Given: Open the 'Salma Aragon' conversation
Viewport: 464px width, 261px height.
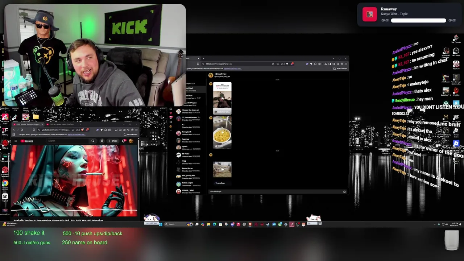Looking at the screenshot, I should click(x=188, y=184).
